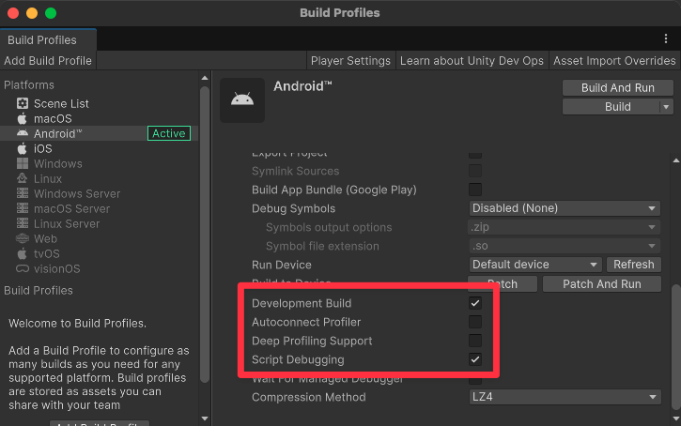Select the Linux platform
This screenshot has width=681, height=426.
48,178
